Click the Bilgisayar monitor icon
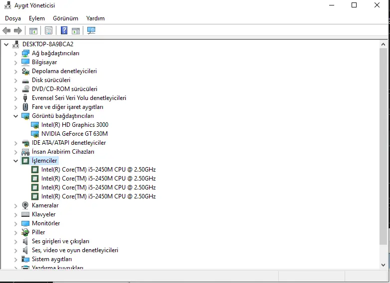 [x=25, y=62]
